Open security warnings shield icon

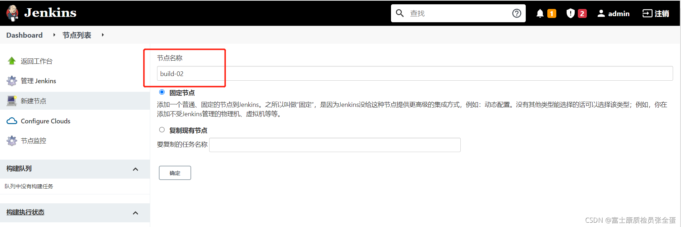point(570,14)
